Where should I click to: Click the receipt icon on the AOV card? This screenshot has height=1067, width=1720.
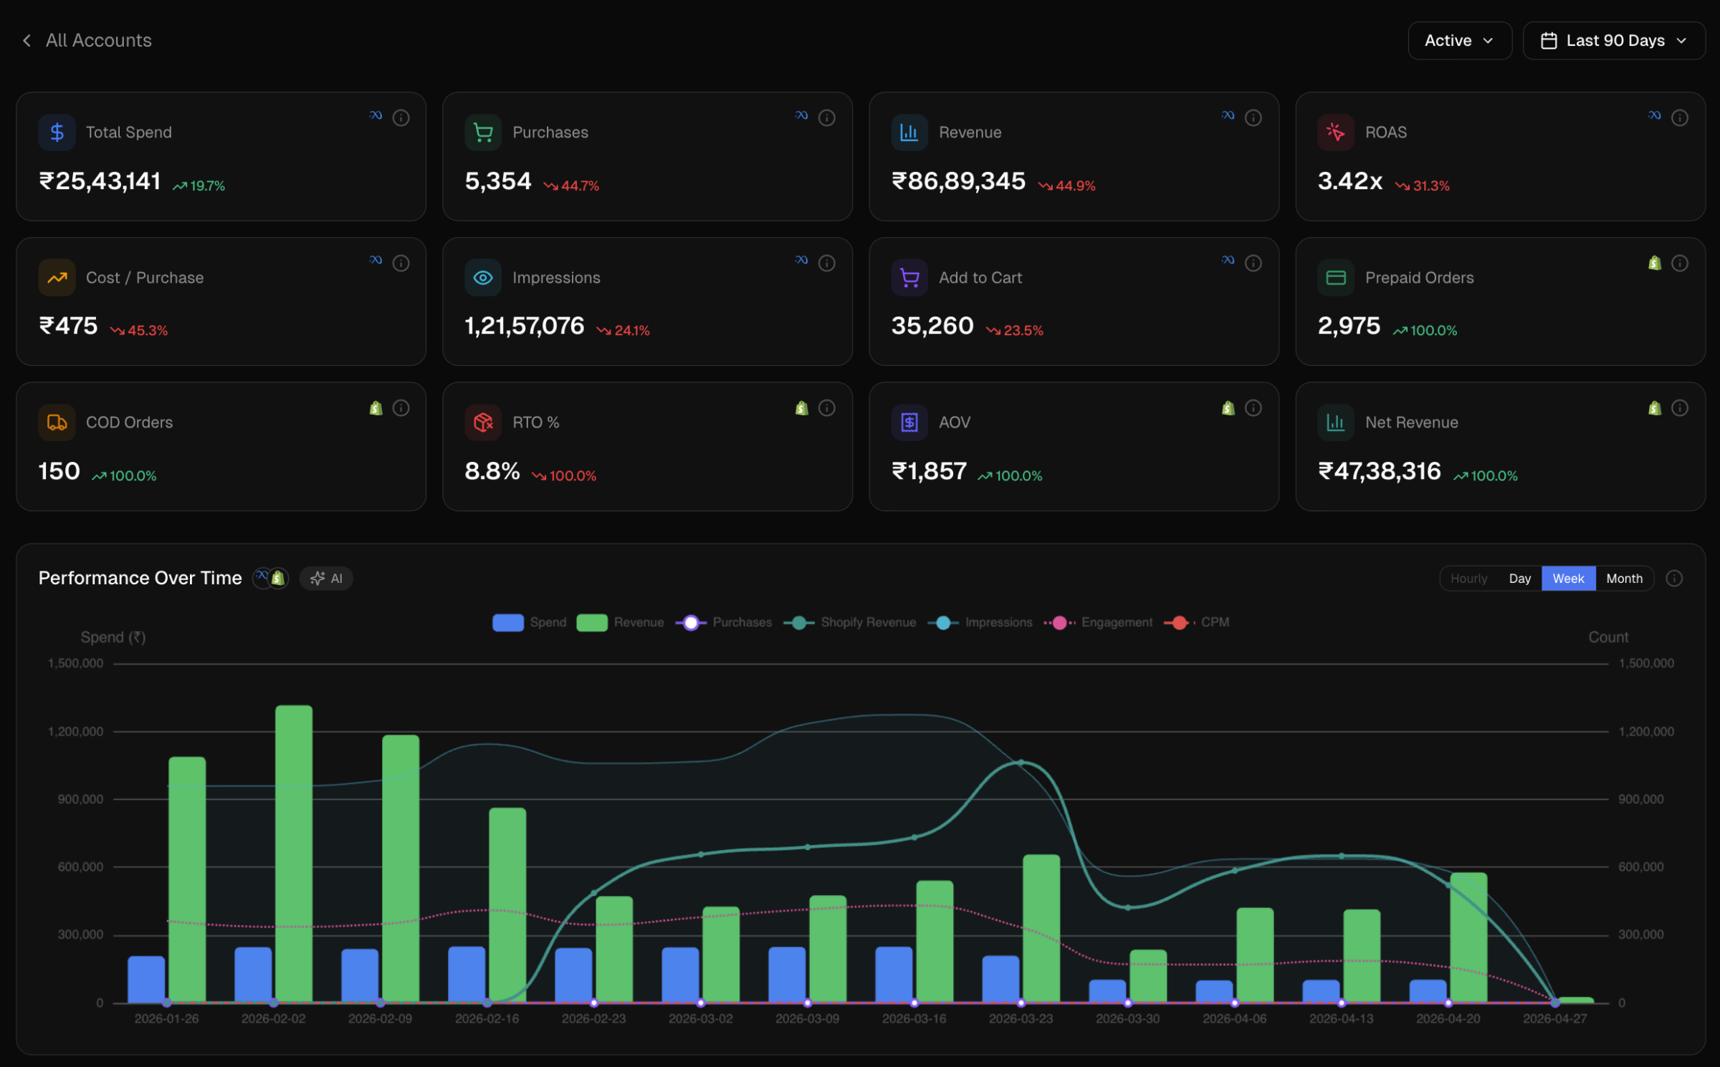click(x=909, y=423)
